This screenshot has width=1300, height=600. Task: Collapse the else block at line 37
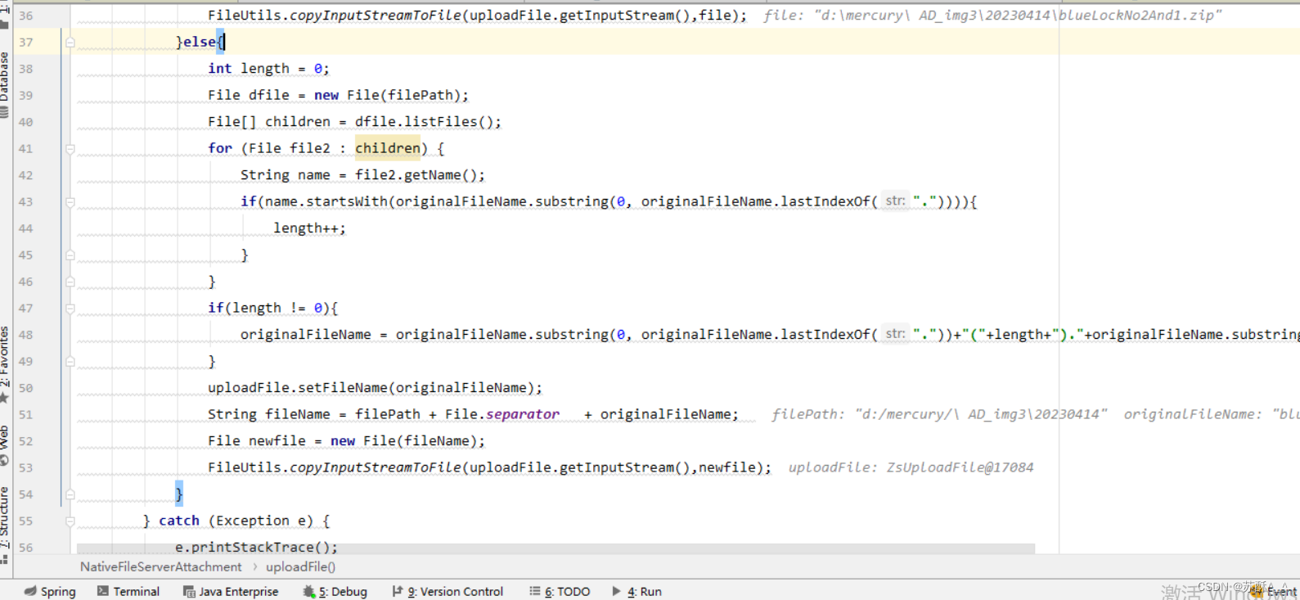pos(70,42)
